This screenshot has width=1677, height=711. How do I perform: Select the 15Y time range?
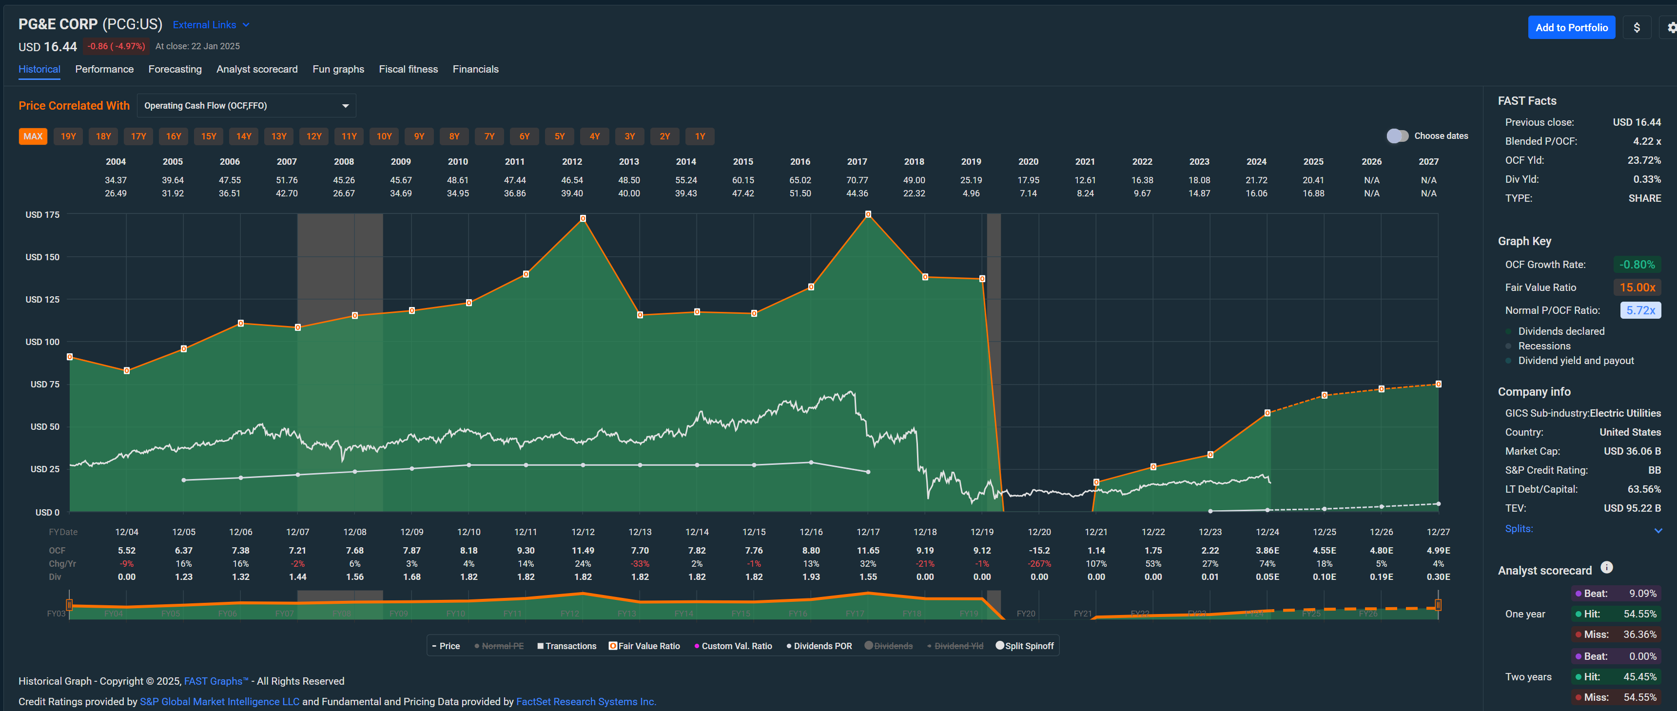tap(208, 136)
